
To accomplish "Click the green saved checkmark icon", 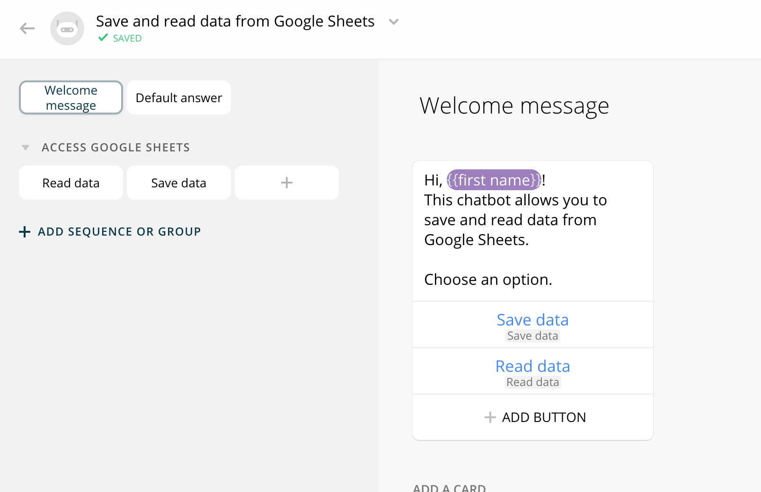I will (103, 38).
